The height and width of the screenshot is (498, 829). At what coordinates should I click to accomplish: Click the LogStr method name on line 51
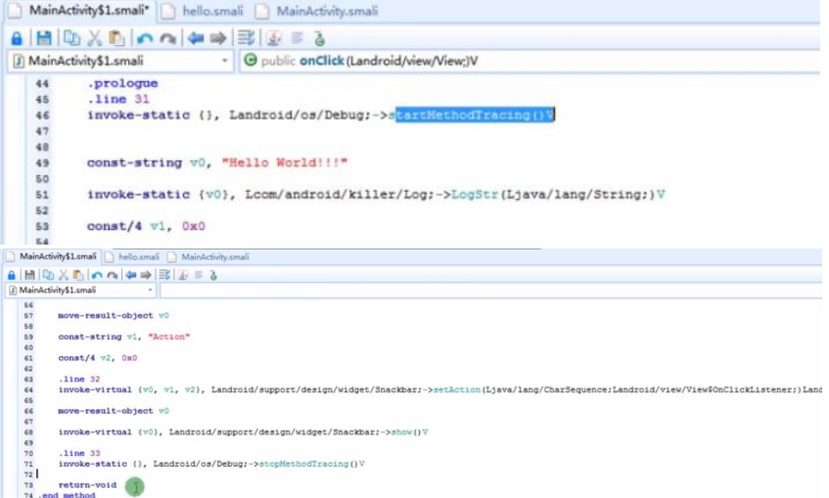tap(475, 194)
